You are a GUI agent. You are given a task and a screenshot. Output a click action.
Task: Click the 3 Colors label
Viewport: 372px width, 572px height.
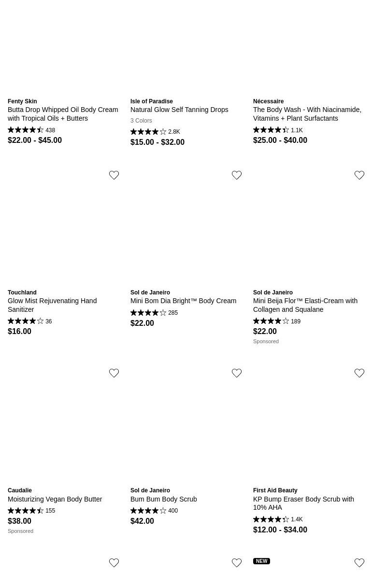coord(141,121)
